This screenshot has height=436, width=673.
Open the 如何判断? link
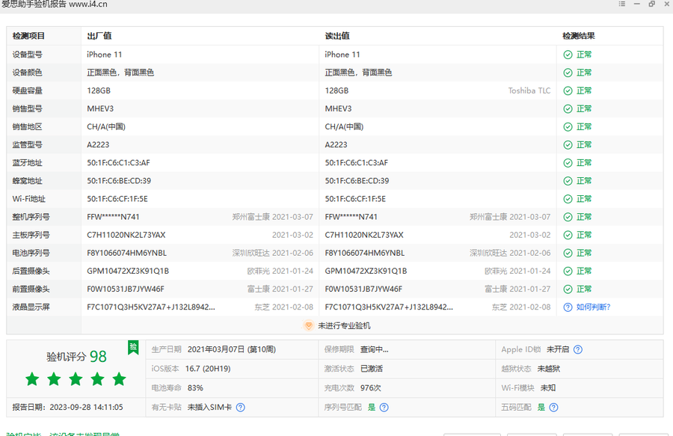593,307
